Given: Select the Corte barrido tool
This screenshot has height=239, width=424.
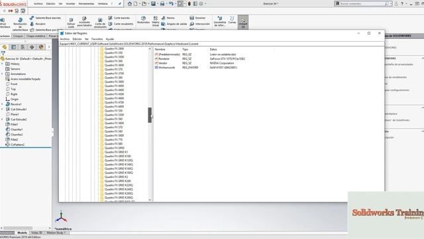Looking at the screenshot, I should pyautogui.click(x=119, y=18).
